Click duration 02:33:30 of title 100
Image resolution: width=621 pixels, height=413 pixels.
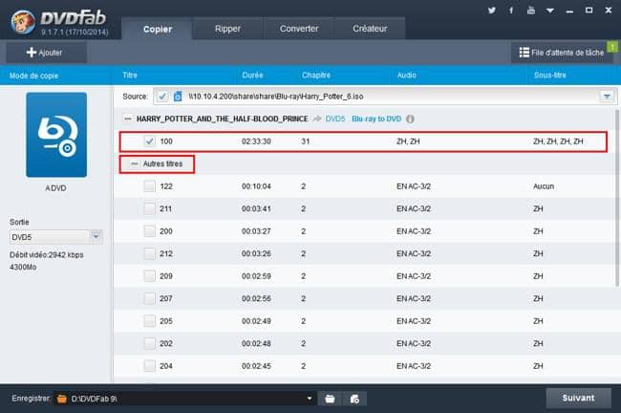point(256,141)
